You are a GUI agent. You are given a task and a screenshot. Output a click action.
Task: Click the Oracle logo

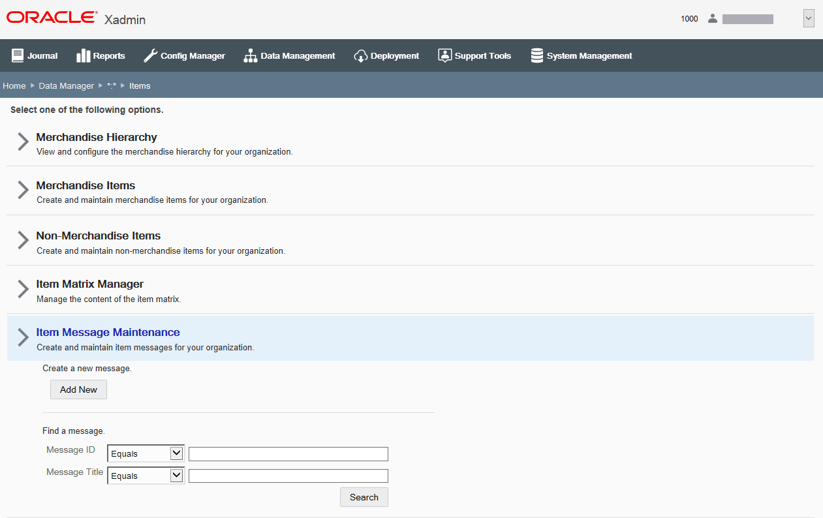click(x=52, y=18)
